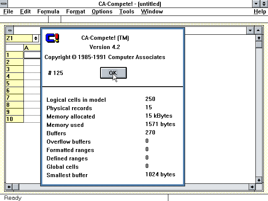Open the Format menu

(x=75, y=12)
